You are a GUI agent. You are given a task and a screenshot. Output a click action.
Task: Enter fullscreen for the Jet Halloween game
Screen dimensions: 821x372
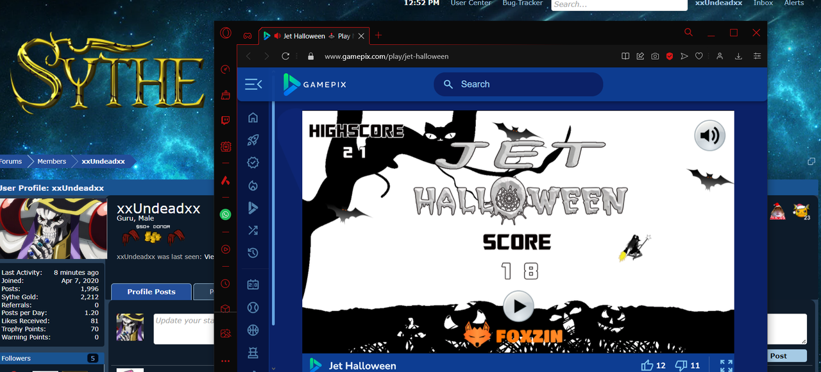point(726,366)
